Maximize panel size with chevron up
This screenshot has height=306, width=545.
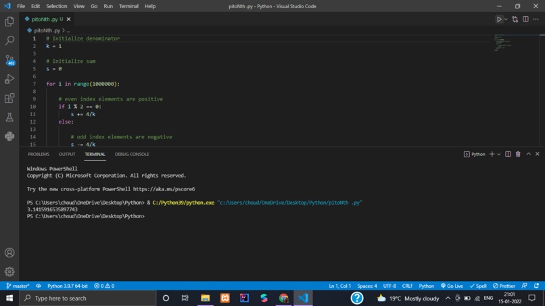pos(528,154)
